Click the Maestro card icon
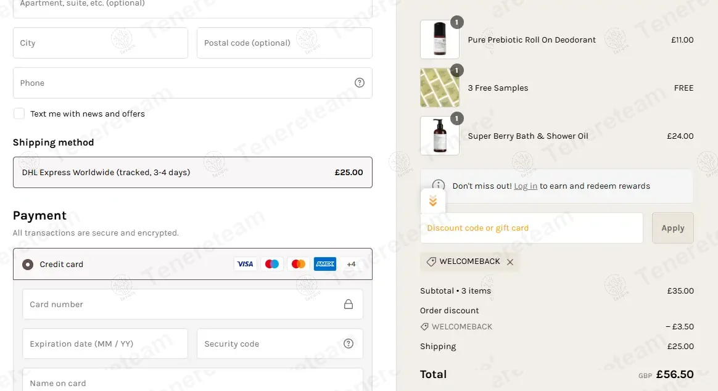The height and width of the screenshot is (391, 718). pyautogui.click(x=272, y=264)
